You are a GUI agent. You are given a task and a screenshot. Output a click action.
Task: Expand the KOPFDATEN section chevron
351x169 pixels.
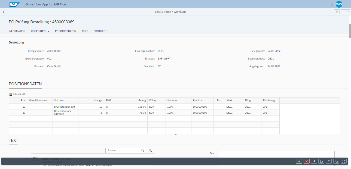coord(48,31)
